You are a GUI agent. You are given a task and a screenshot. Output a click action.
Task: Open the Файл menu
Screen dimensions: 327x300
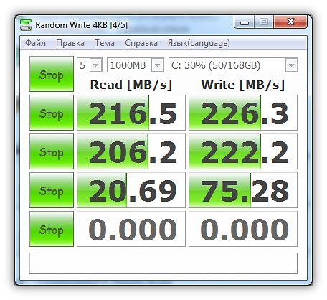point(35,43)
